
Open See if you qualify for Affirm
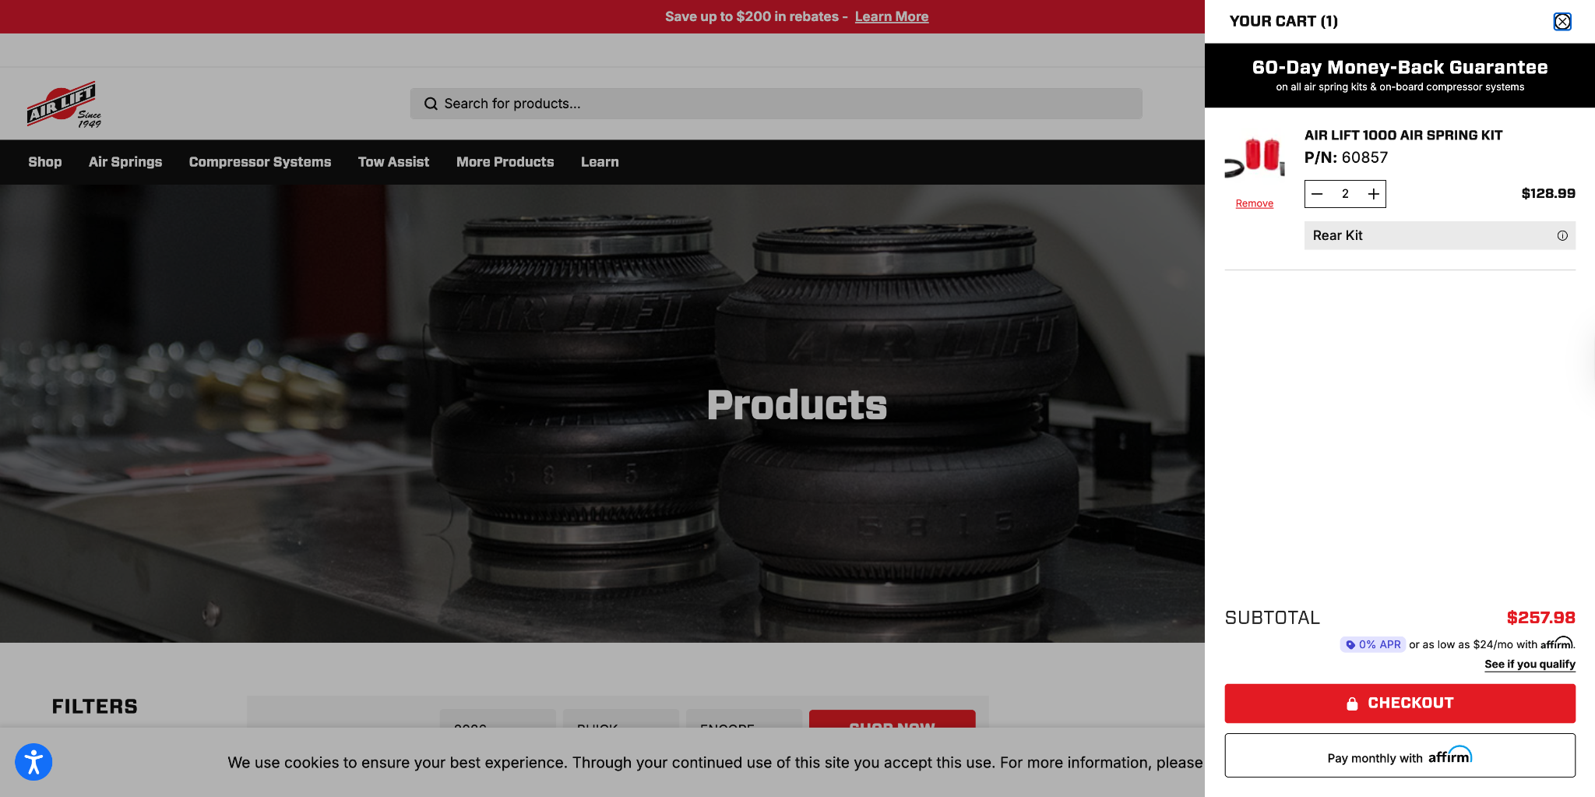pos(1529,664)
